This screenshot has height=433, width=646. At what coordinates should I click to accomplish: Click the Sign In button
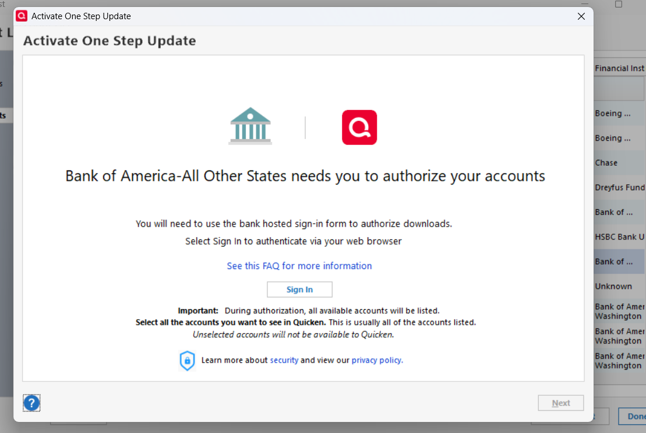(x=299, y=289)
